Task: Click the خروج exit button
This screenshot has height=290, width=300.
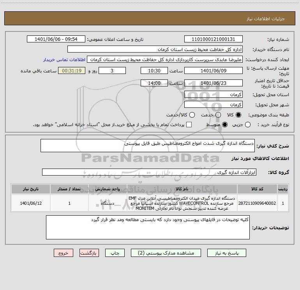Action: pyautogui.click(x=64, y=253)
